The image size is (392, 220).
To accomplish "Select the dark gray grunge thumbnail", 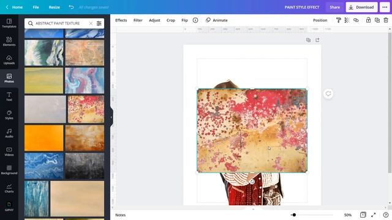I will [85, 166].
